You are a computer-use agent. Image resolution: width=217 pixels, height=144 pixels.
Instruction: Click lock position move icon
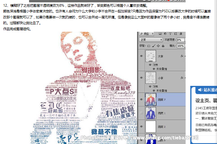(x=158, y=46)
